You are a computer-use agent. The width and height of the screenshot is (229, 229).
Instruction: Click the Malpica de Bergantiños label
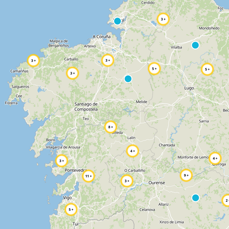click(59, 43)
